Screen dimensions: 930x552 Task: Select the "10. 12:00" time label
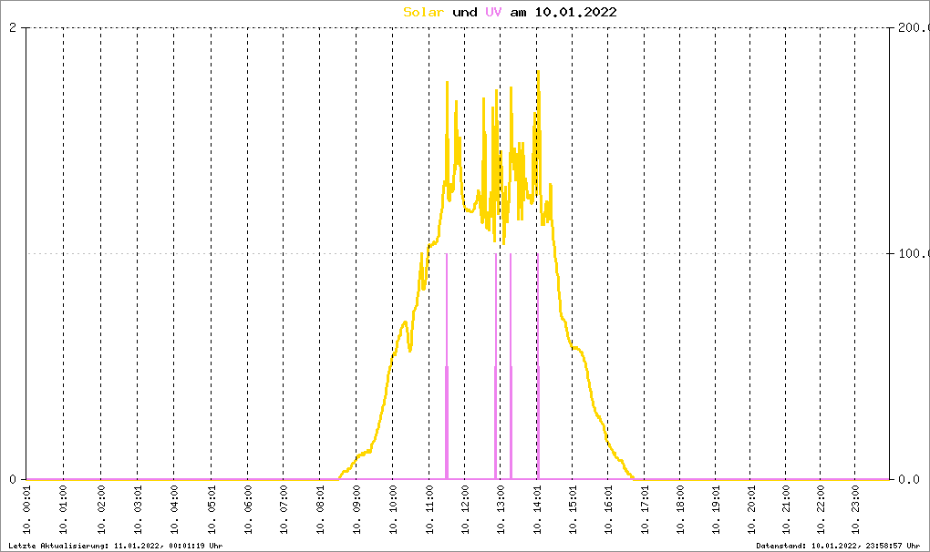465,511
